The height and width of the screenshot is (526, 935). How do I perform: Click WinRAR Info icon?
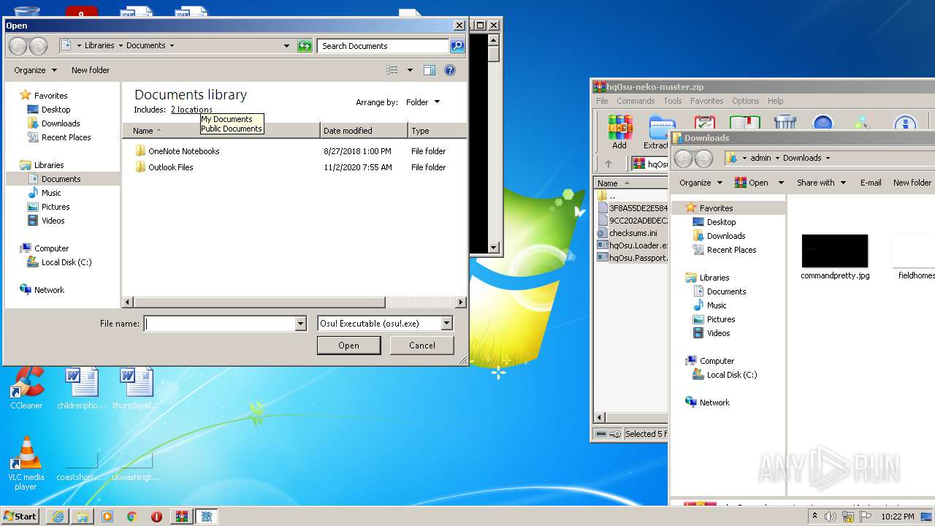pos(905,122)
